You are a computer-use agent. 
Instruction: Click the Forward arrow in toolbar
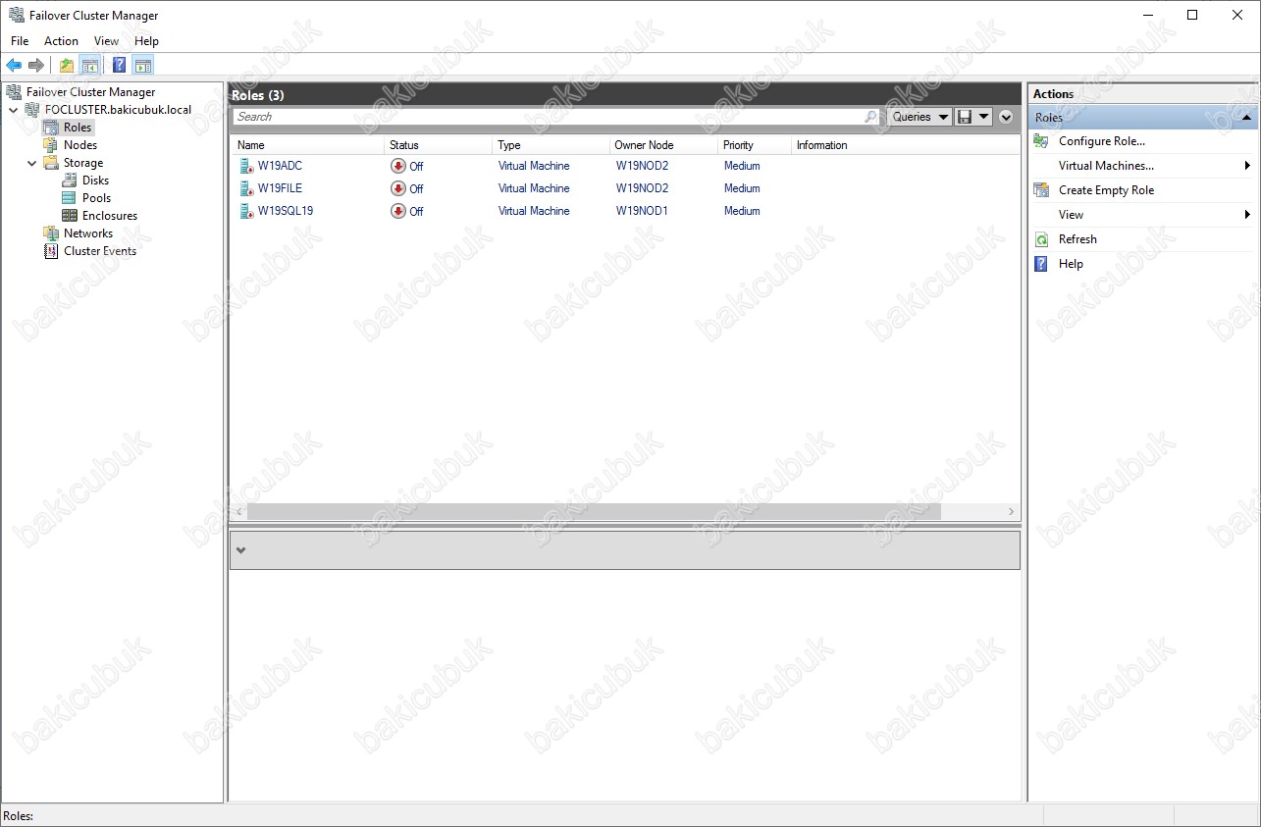pos(36,66)
